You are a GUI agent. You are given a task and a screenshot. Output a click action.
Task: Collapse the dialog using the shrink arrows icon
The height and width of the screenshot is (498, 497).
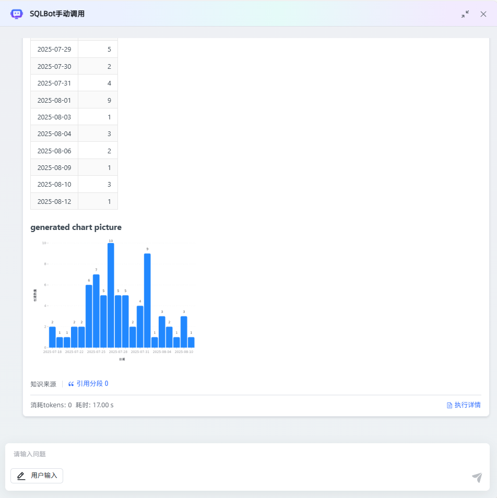point(465,14)
